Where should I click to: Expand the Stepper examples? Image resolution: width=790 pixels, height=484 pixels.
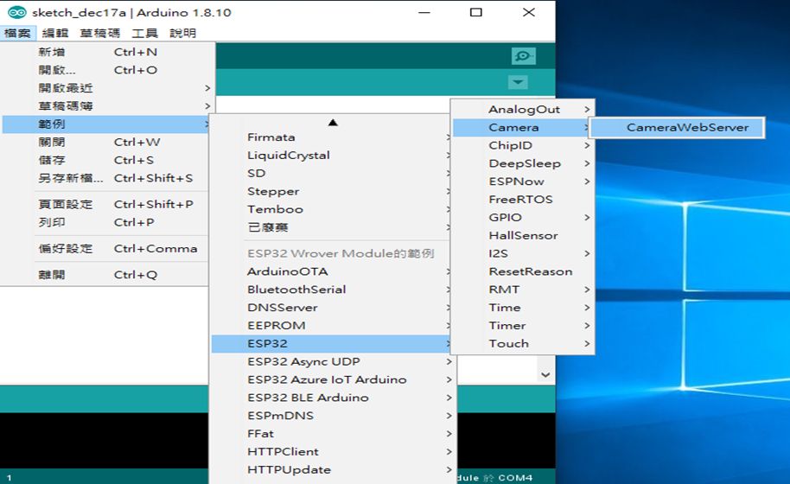click(x=332, y=191)
